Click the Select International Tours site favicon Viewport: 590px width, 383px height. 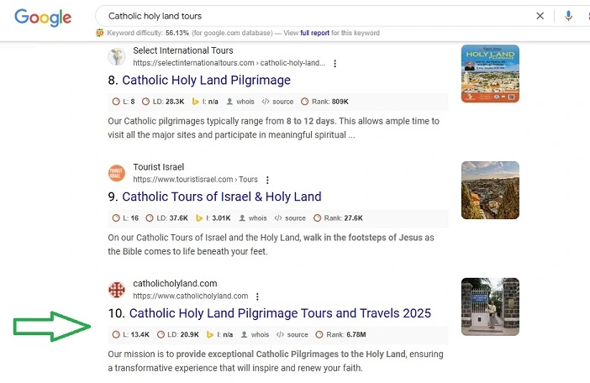point(117,57)
